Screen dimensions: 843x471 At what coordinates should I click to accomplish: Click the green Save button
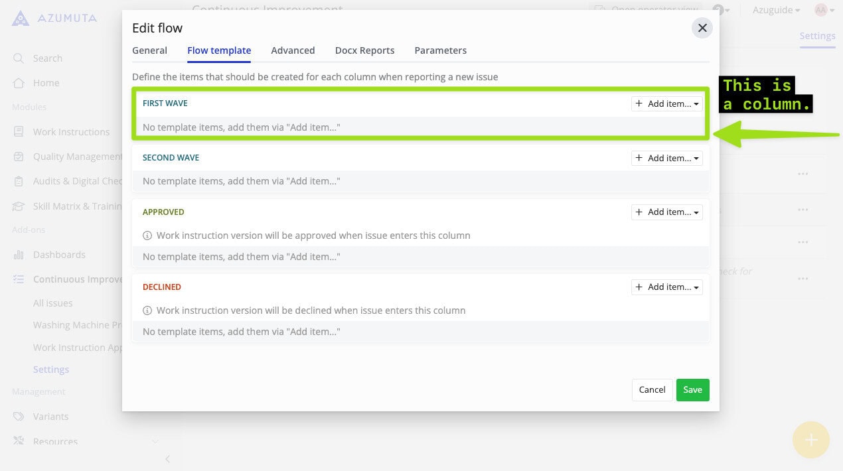coord(692,390)
